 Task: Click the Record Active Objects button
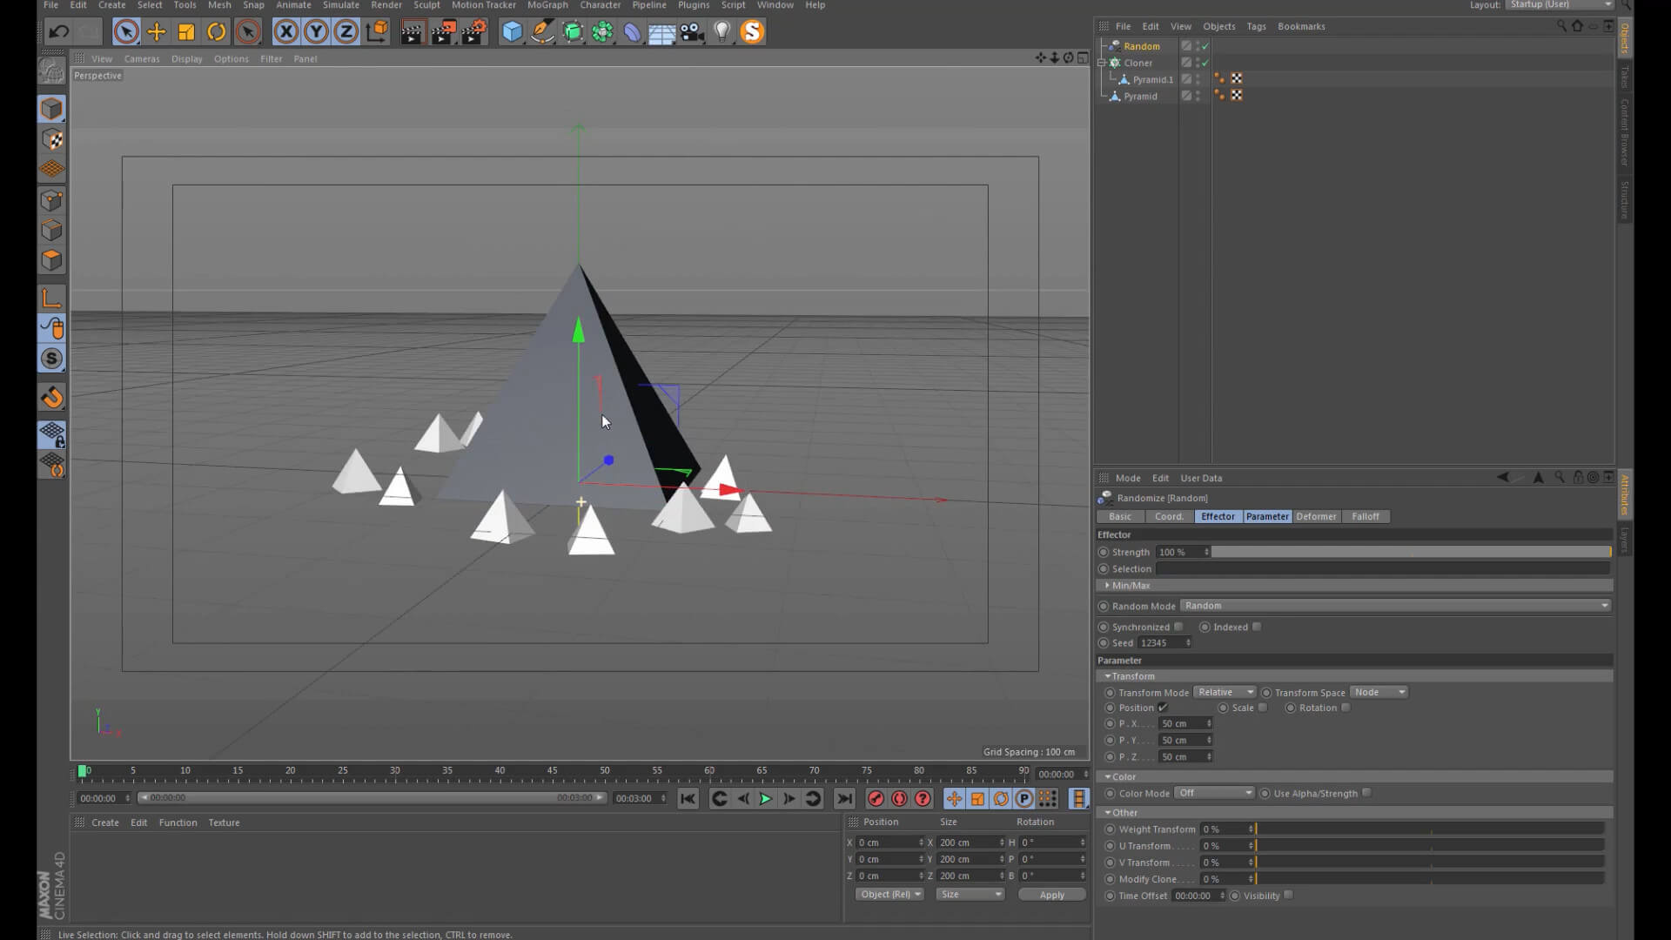click(876, 799)
